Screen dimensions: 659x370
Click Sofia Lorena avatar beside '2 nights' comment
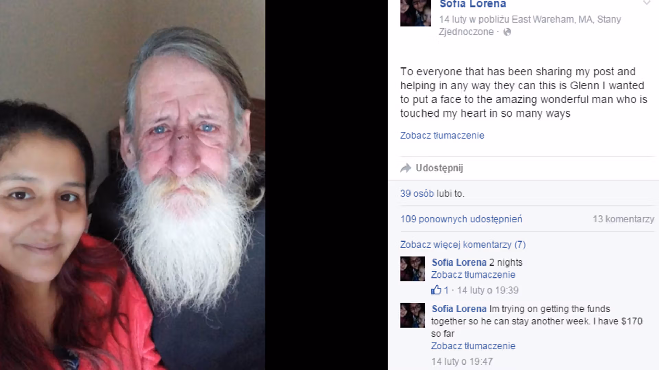412,269
